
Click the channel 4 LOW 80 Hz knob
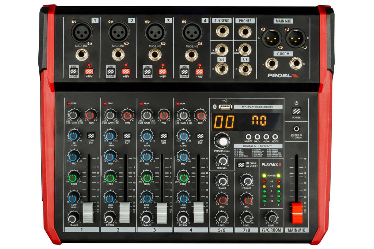(183, 198)
